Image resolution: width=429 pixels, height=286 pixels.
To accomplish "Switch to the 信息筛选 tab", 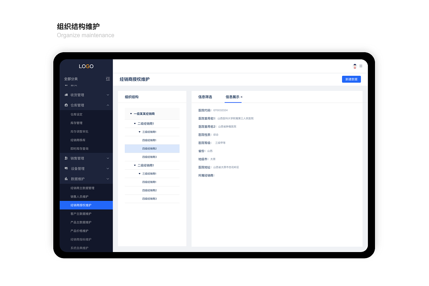I will tap(205, 97).
